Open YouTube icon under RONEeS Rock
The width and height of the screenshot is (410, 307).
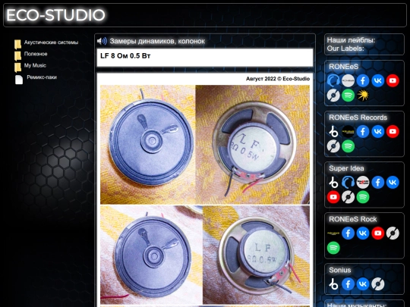pyautogui.click(x=378, y=233)
